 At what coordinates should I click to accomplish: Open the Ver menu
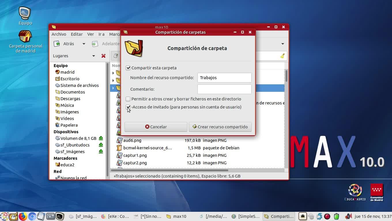[91, 34]
